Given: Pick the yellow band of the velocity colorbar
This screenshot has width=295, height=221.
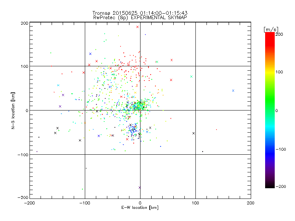Looking at the screenshot, I should click(x=270, y=72).
